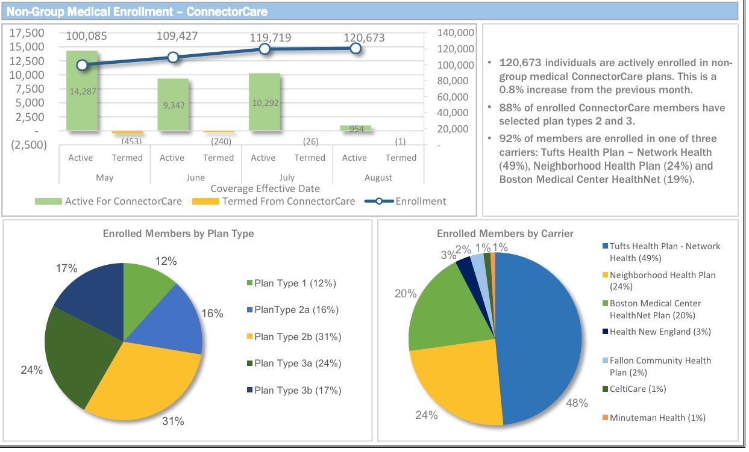Click the Termed From ConnectorCare legend swatch

pyautogui.click(x=205, y=202)
